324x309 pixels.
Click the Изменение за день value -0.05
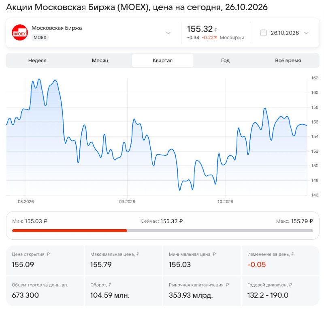coord(257,264)
